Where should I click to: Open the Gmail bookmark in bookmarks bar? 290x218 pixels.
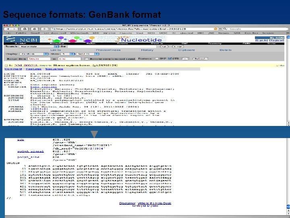[x=35, y=33]
